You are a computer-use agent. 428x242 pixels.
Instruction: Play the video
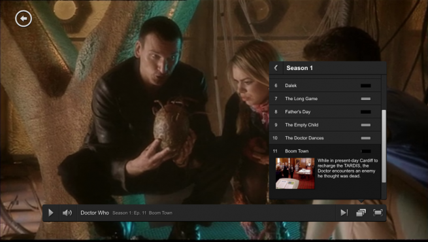51,213
